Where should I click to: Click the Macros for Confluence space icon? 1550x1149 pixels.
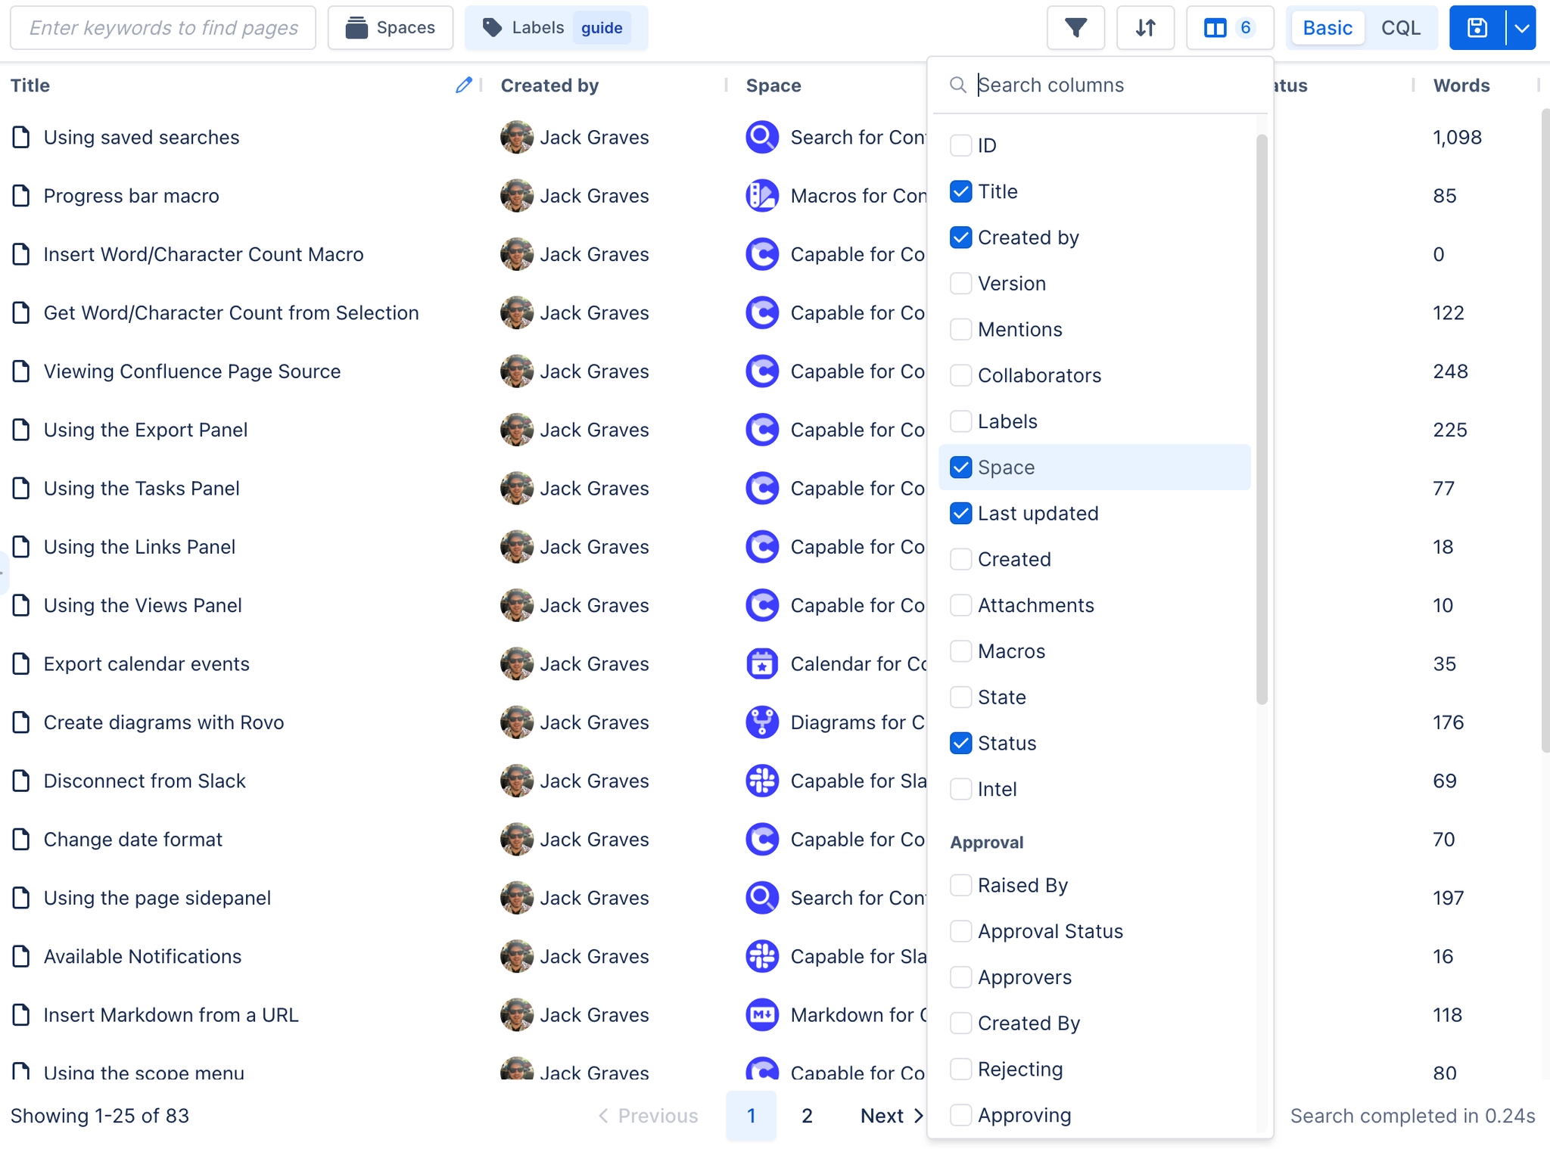[x=761, y=196]
